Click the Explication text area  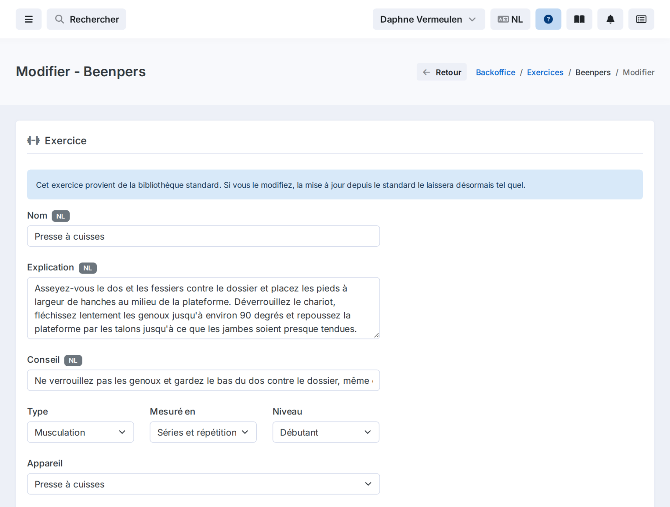204,308
